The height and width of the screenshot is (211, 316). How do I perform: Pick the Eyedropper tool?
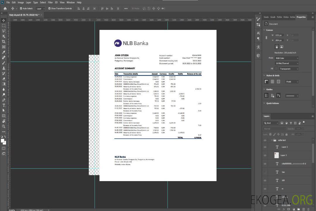click(4, 52)
